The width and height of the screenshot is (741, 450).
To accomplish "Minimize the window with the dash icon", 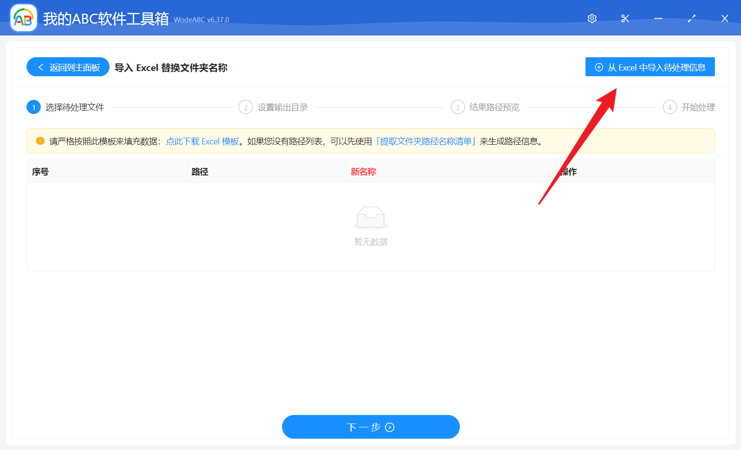I will click(x=658, y=18).
